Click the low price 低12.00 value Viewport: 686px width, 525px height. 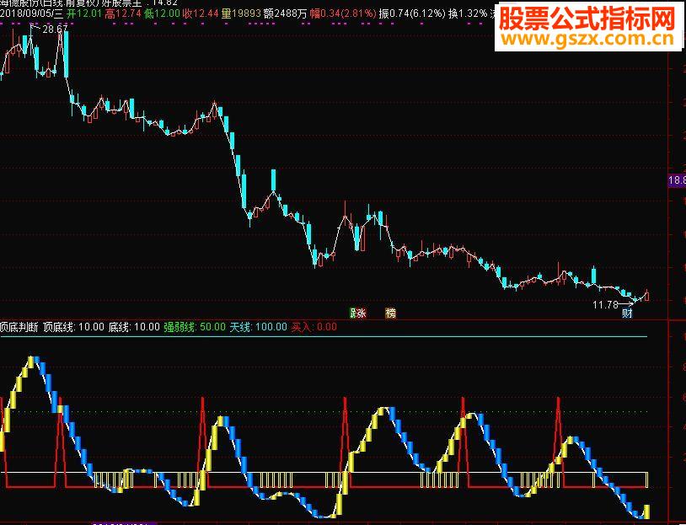coord(162,13)
